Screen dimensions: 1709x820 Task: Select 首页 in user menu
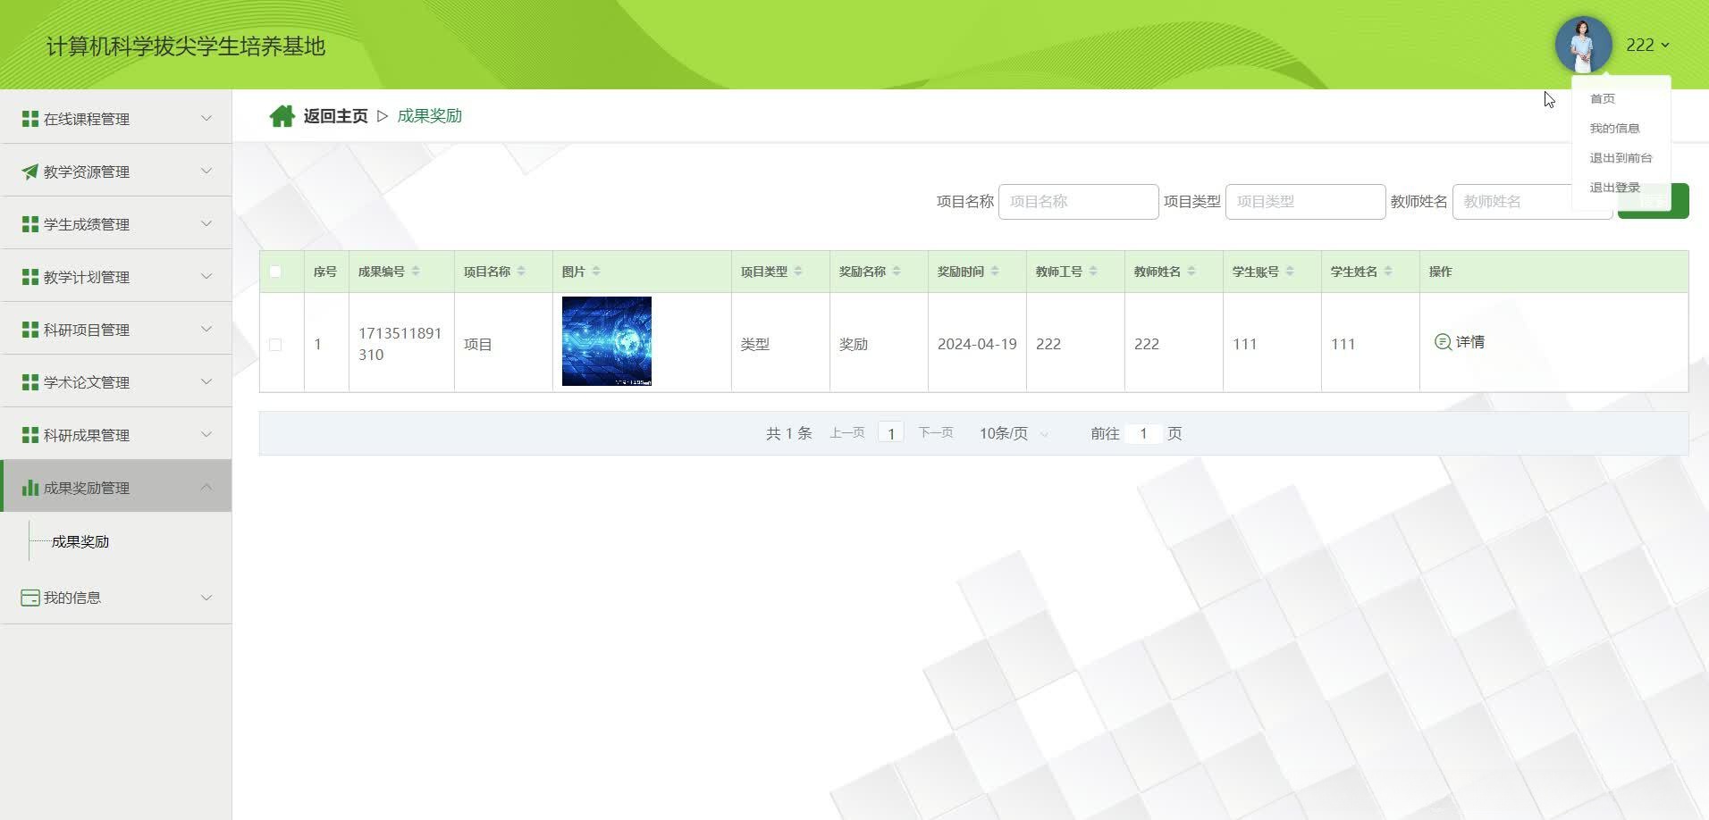1603,98
